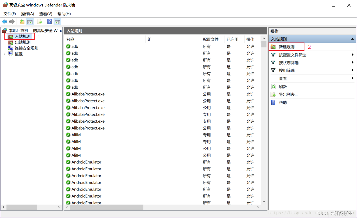Click the funnel icon for 按状态筛选
Image resolution: width=357 pixels, height=218 pixels.
[273, 62]
